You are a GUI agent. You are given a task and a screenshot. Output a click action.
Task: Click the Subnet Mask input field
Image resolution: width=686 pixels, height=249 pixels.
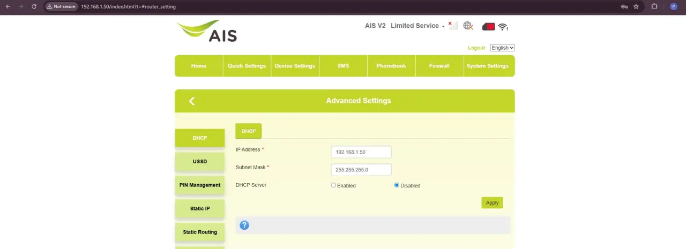(x=361, y=170)
